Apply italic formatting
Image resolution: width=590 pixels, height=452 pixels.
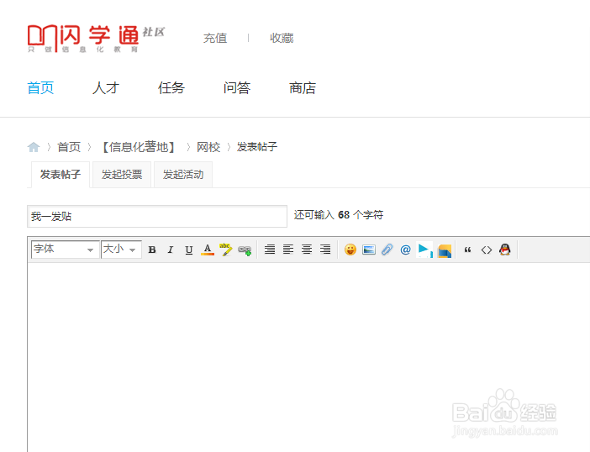(171, 250)
